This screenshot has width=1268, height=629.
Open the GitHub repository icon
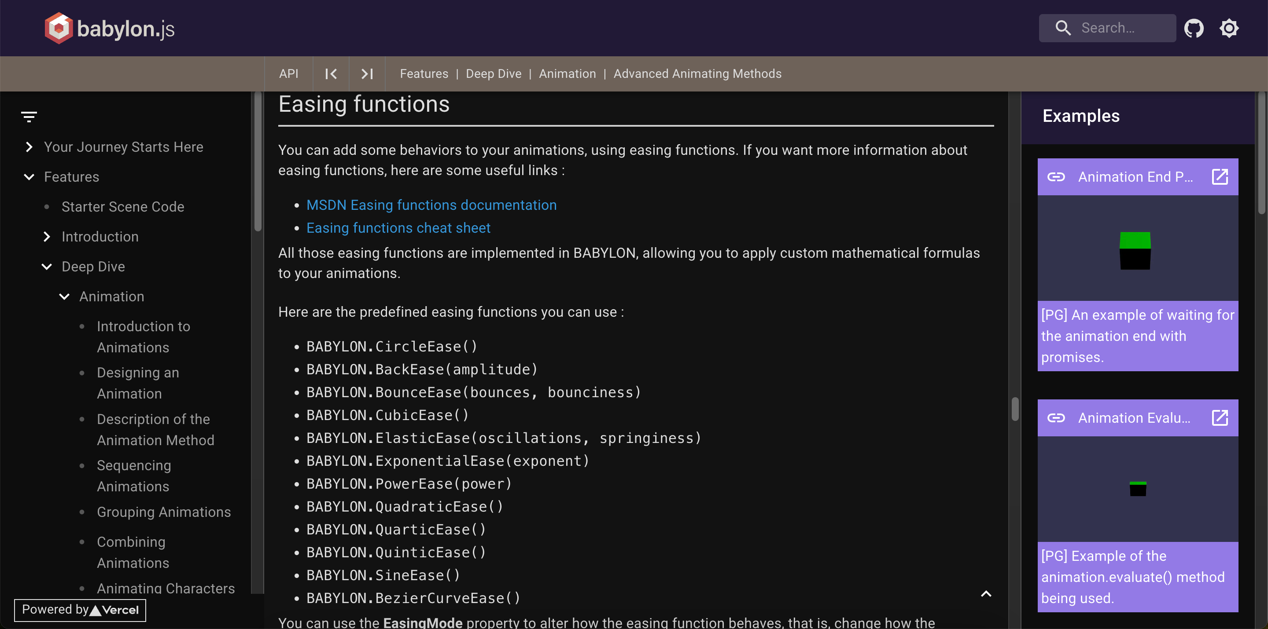point(1194,28)
